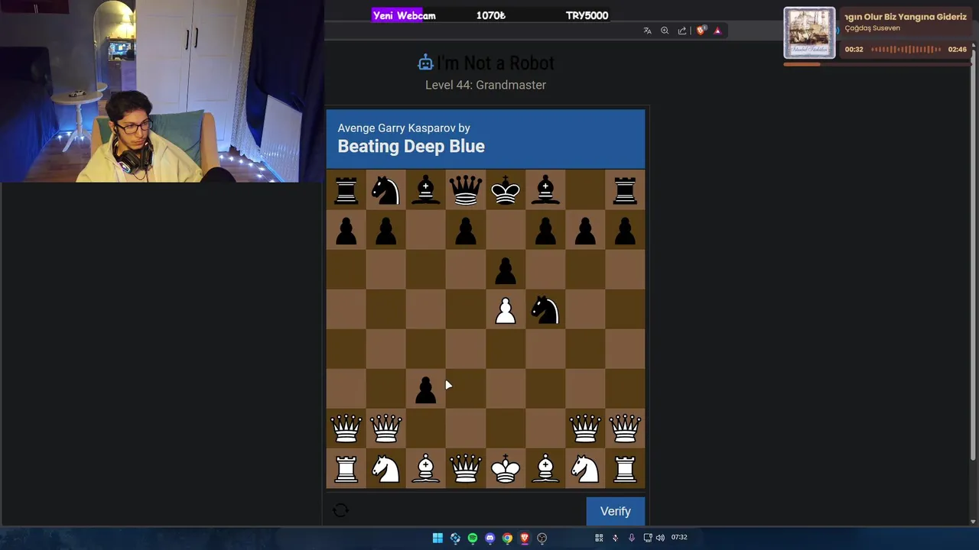Seek in the song waveform between 00:32 and 02:46

[x=906, y=50]
